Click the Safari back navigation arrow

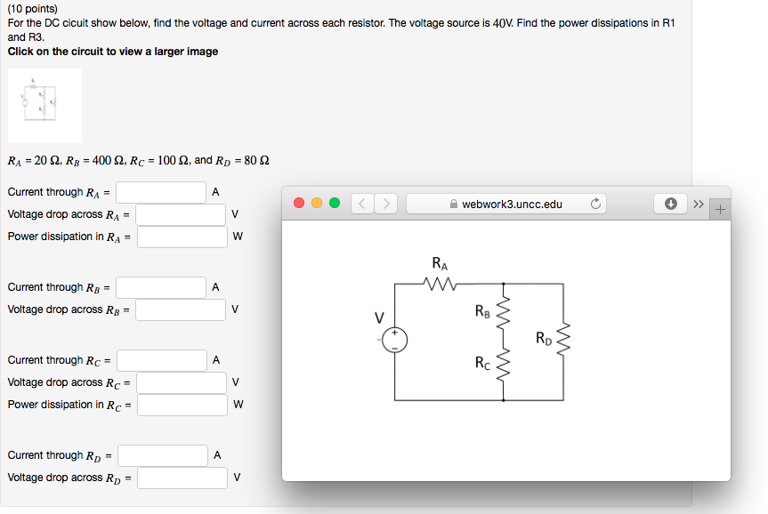pos(362,203)
